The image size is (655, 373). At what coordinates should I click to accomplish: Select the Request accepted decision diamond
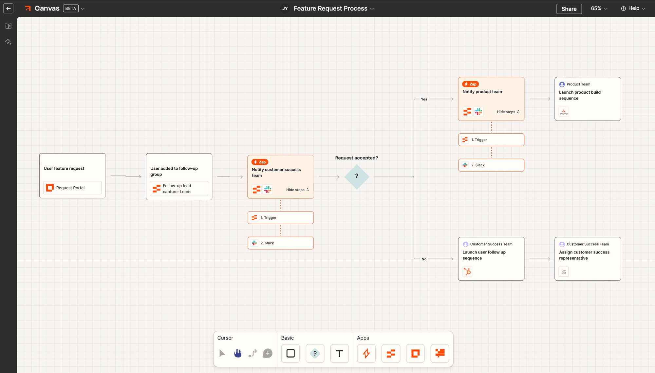357,177
